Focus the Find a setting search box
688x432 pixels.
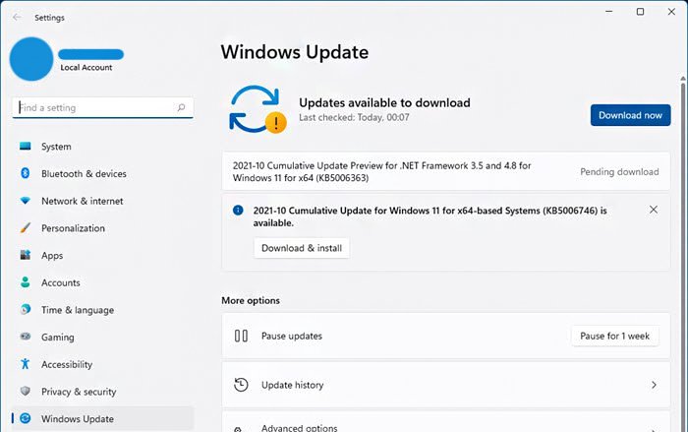click(102, 107)
